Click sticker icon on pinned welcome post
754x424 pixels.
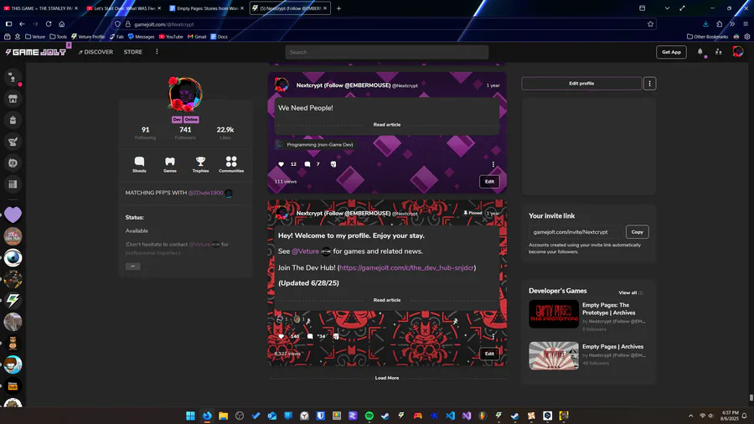336,336
